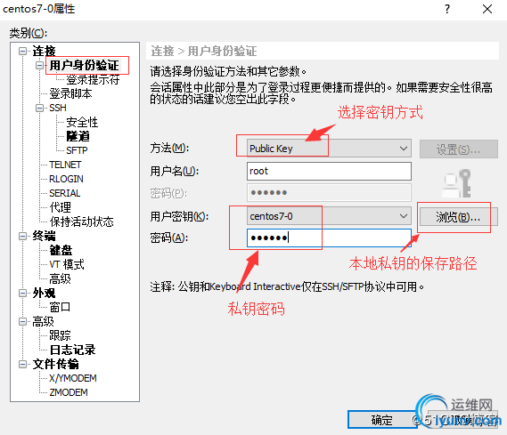Click the 密码(A) passphrase field

click(x=329, y=238)
